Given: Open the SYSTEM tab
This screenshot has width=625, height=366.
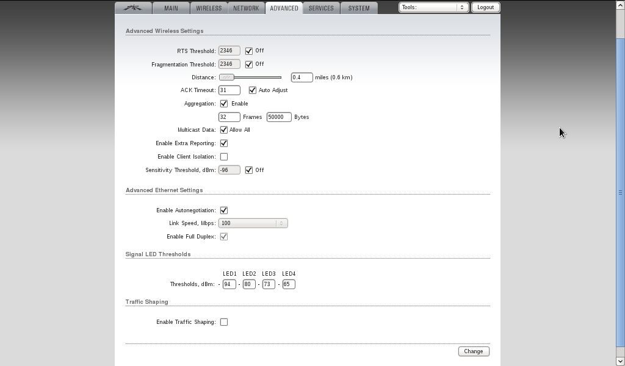Looking at the screenshot, I should coord(359,8).
